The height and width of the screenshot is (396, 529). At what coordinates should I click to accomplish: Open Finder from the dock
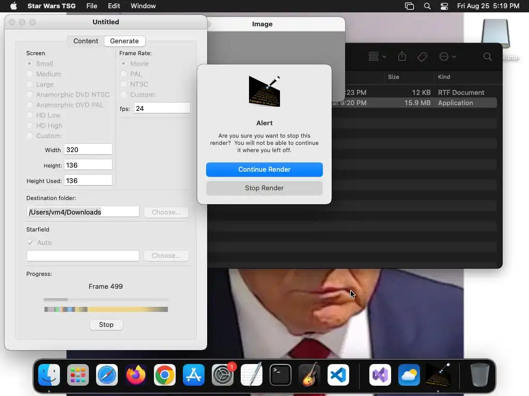pyautogui.click(x=49, y=375)
